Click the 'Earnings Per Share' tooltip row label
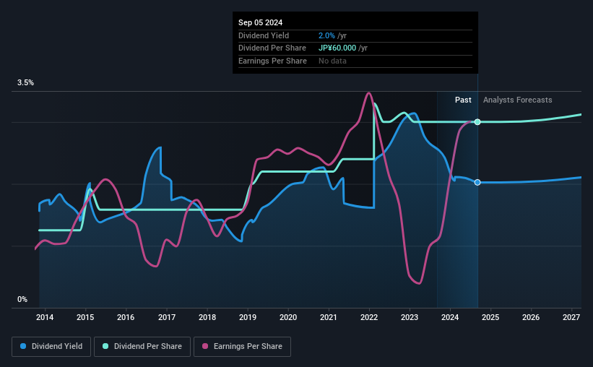 click(x=272, y=61)
